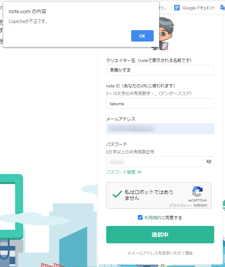
Task: Click the reCAPTCHA logo icon
Action: [x=197, y=191]
